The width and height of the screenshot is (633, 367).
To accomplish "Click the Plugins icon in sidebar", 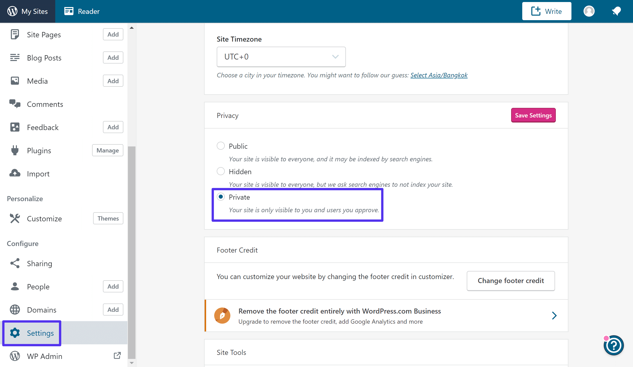I will coord(15,150).
